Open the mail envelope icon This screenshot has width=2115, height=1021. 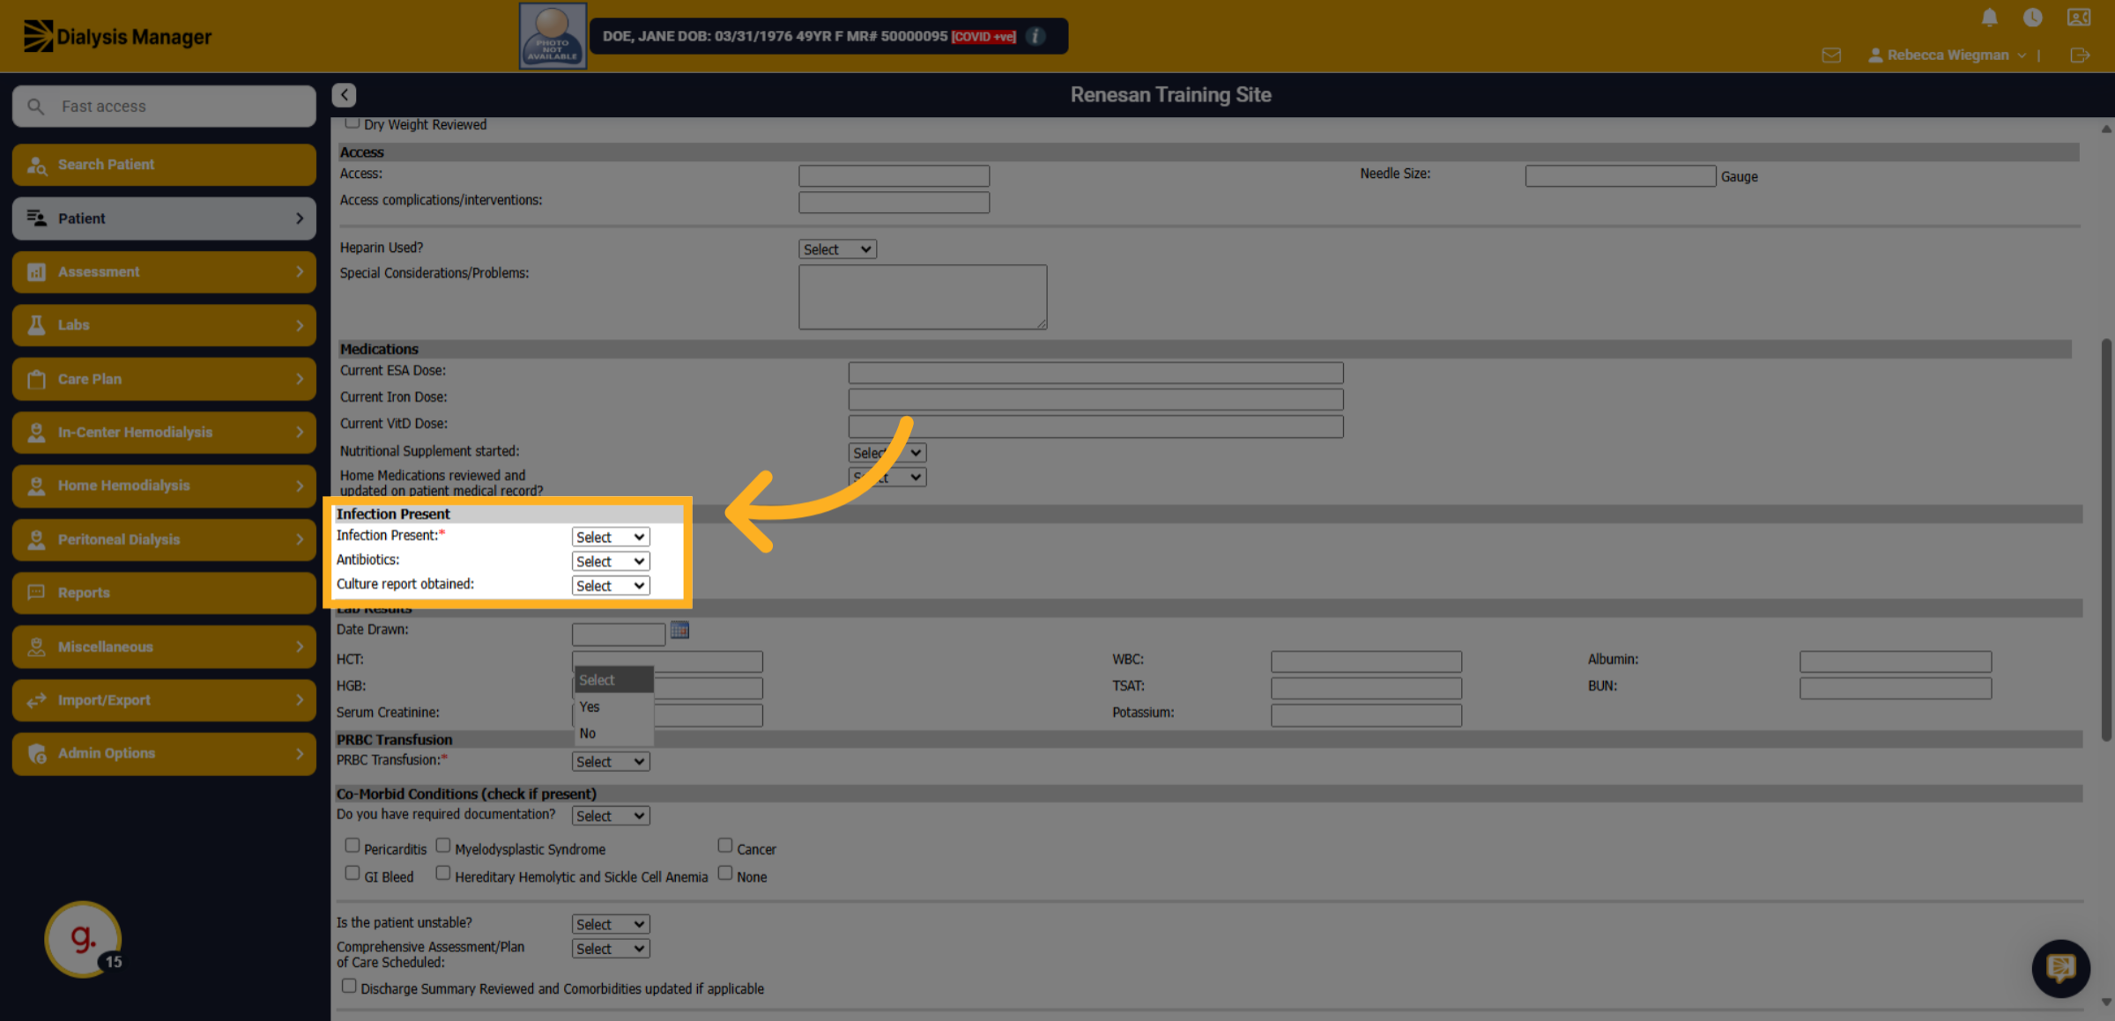[x=1831, y=55]
